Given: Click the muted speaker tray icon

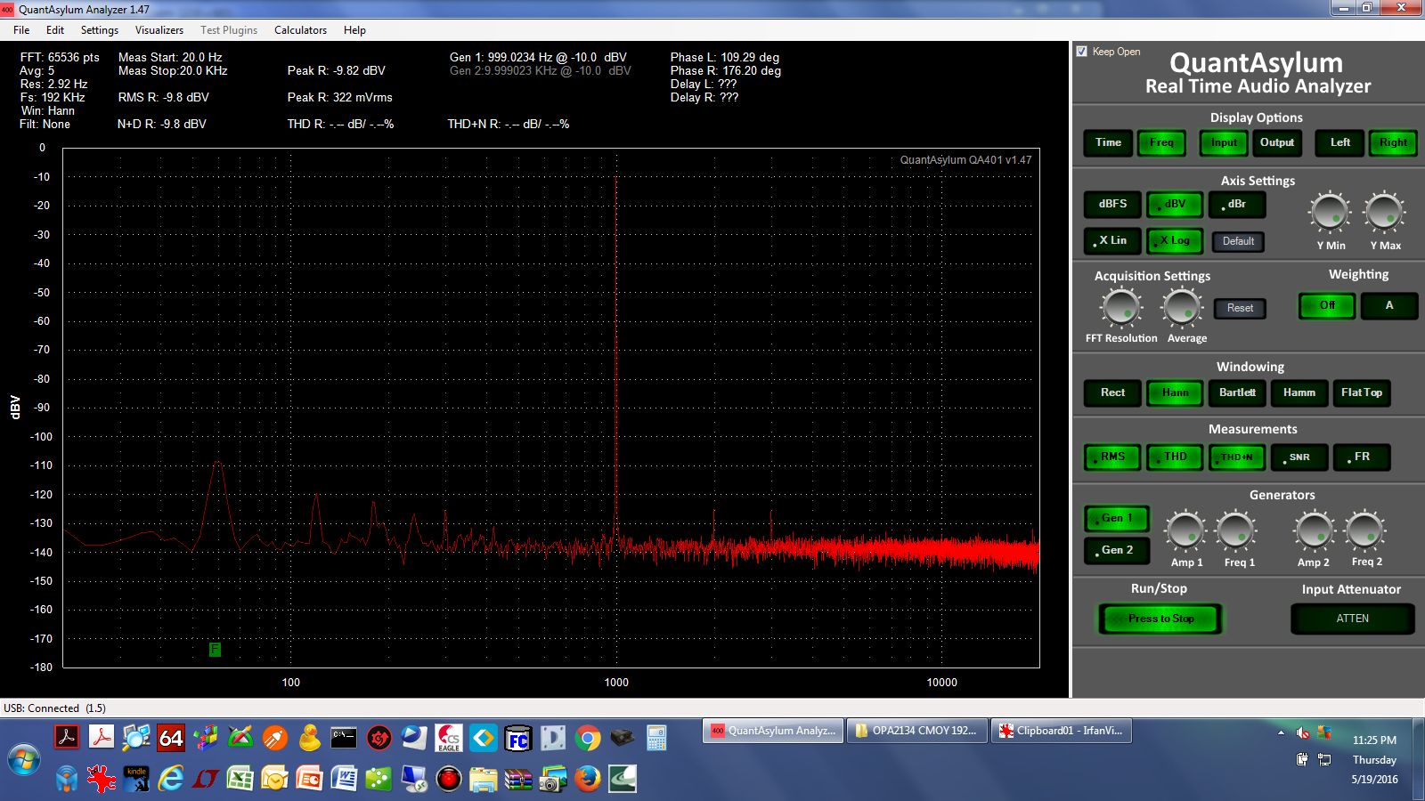Looking at the screenshot, I should pos(1302,732).
